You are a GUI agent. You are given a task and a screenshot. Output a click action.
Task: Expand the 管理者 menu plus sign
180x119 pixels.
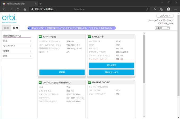30,51
